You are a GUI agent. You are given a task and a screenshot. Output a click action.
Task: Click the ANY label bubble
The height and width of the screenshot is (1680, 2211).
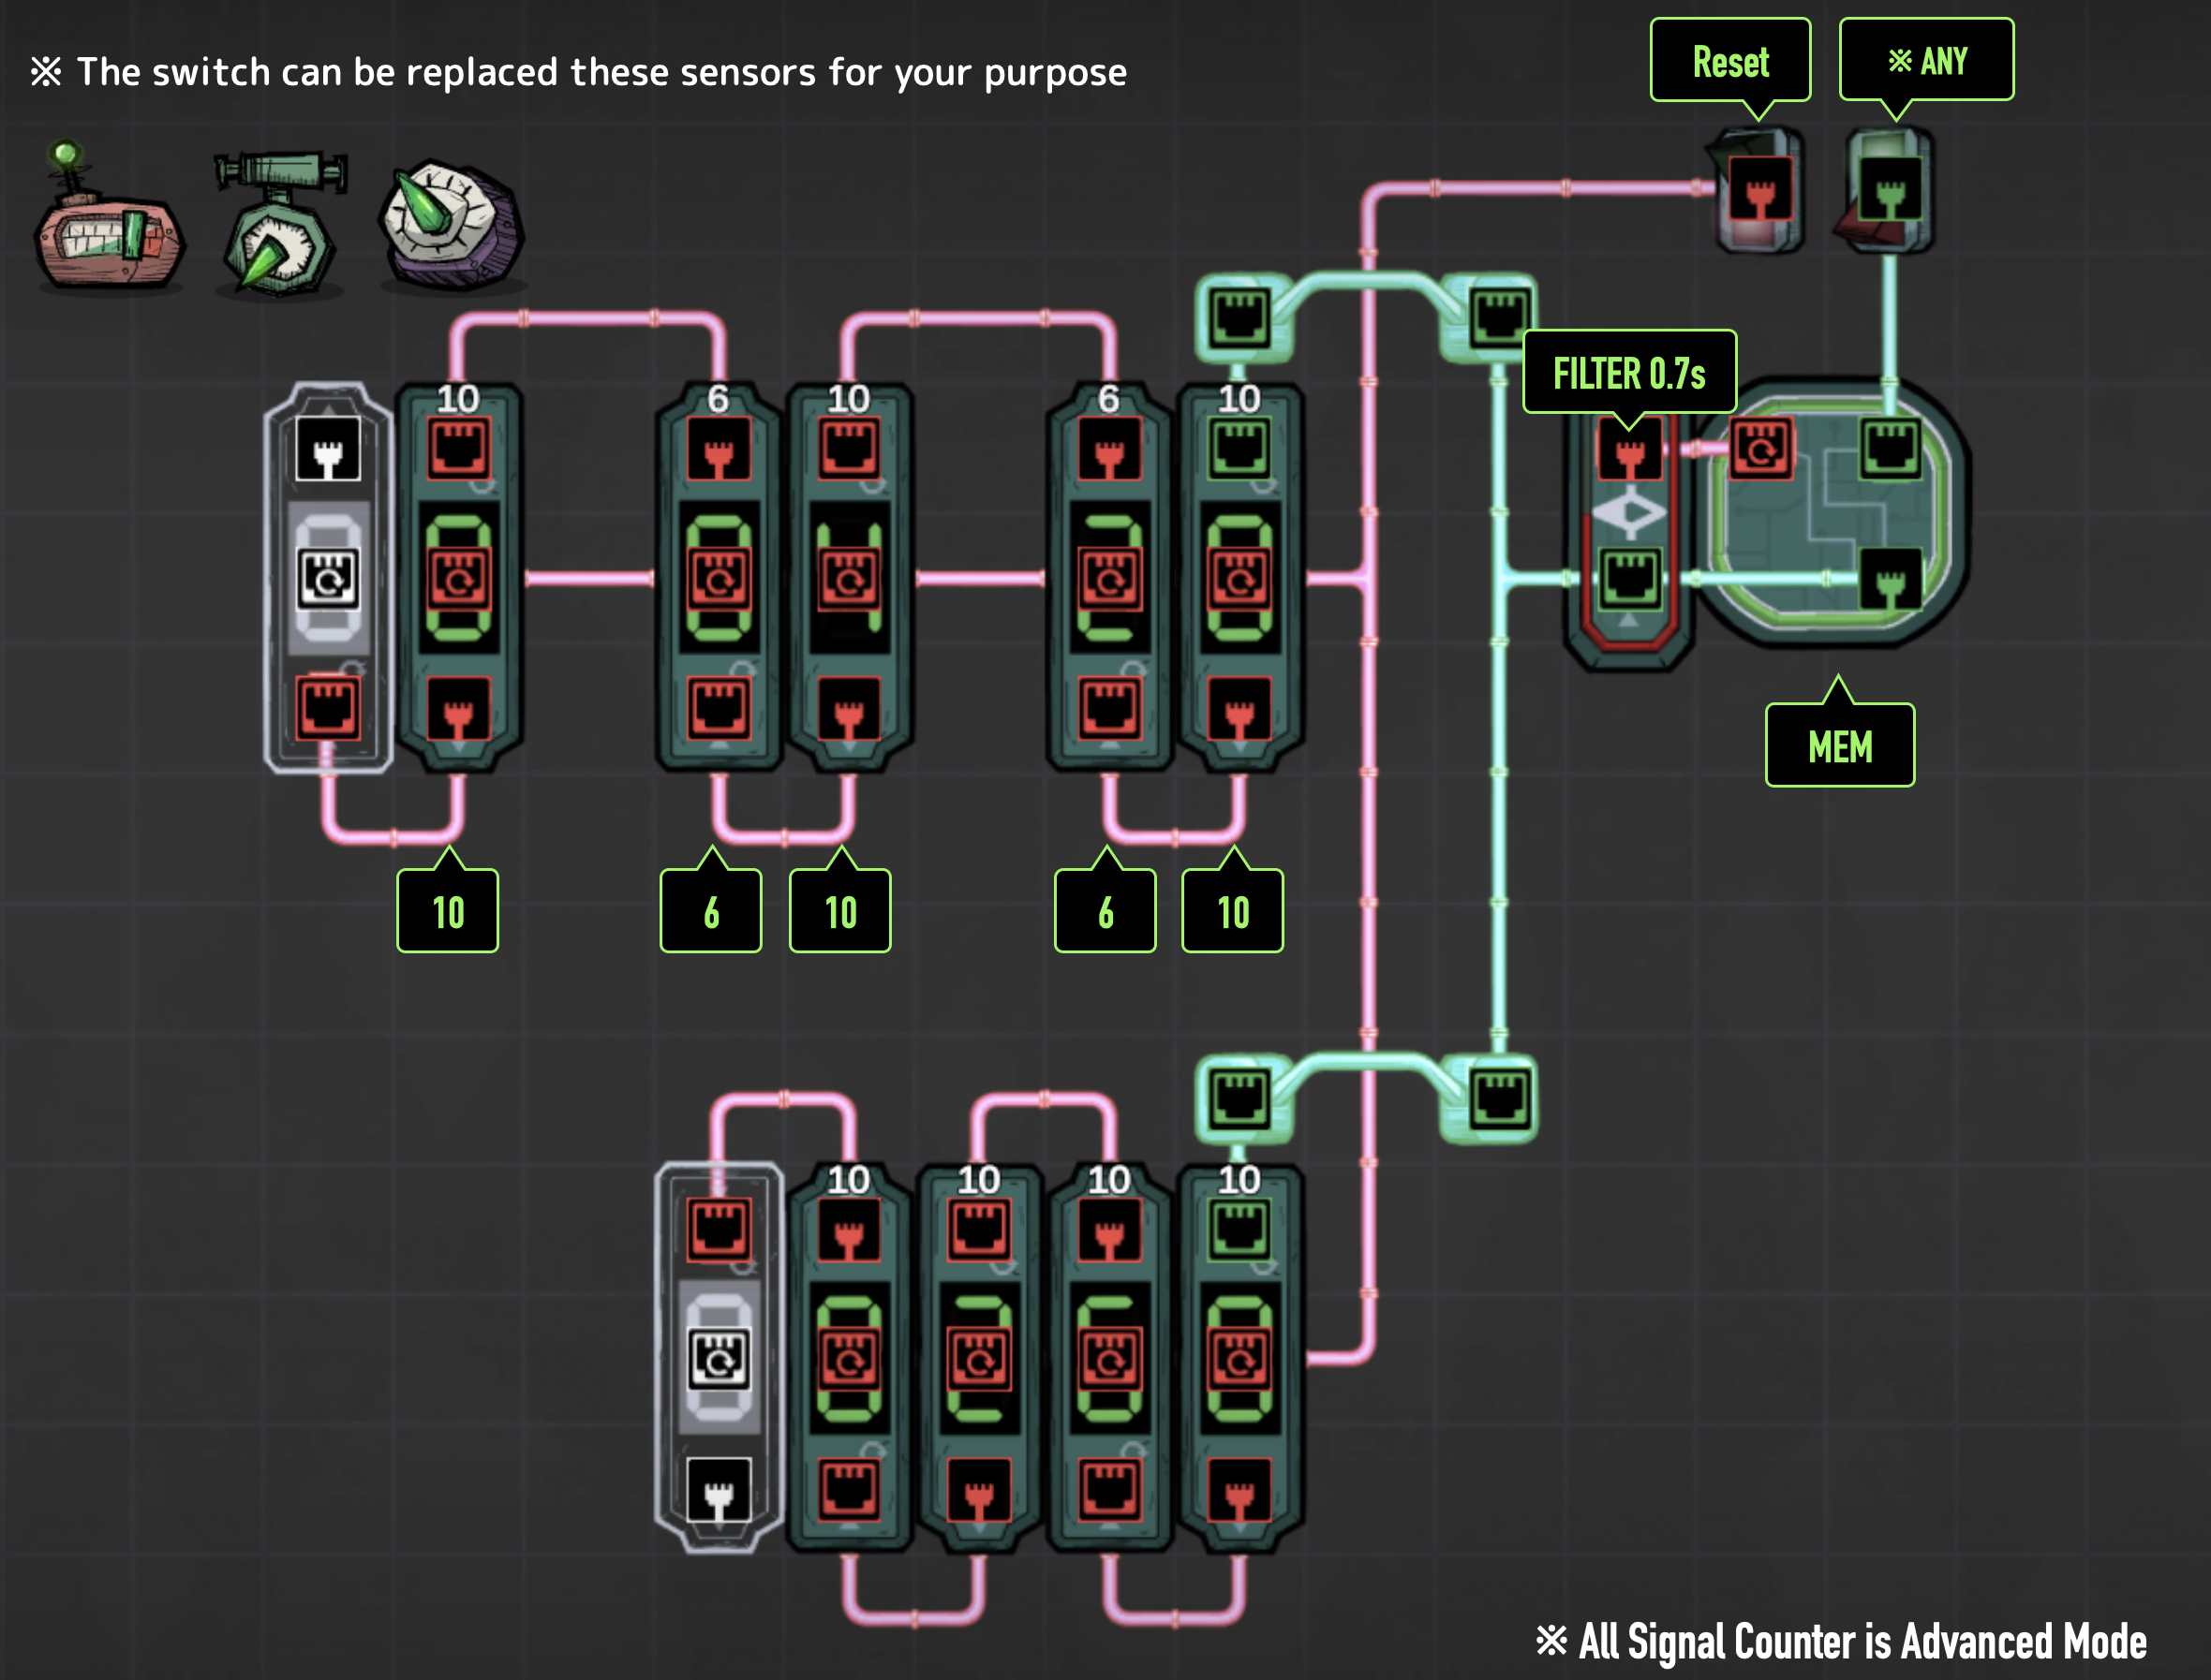[1926, 61]
